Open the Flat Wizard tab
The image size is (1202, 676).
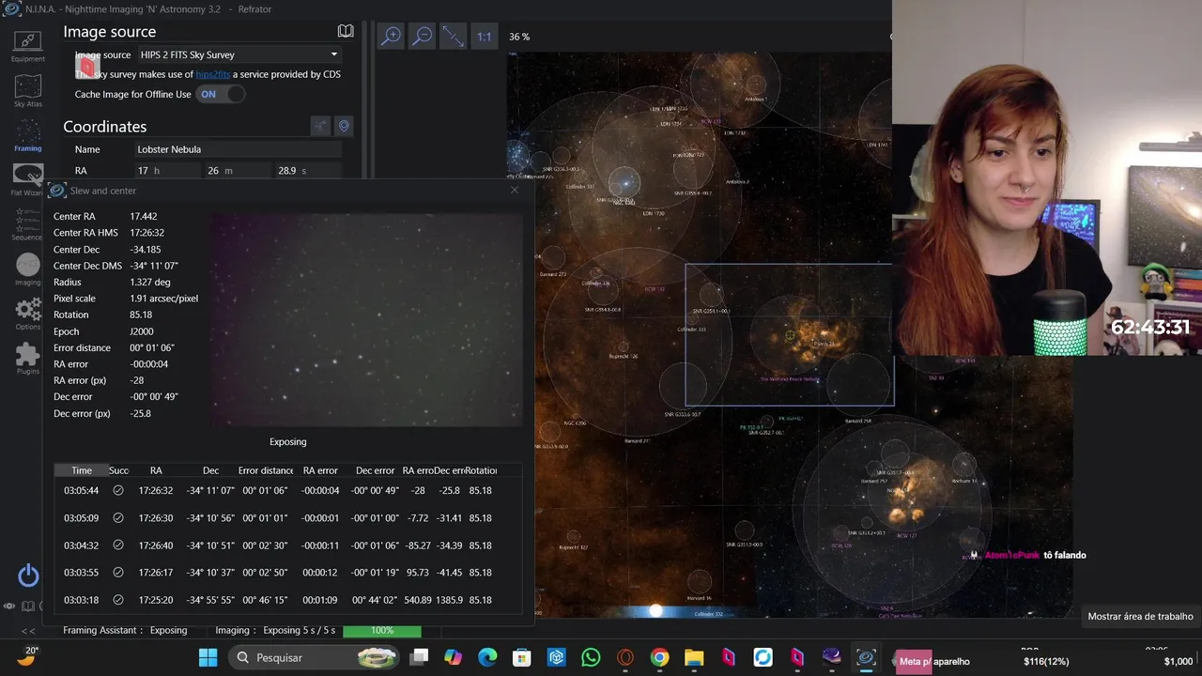[x=27, y=179]
